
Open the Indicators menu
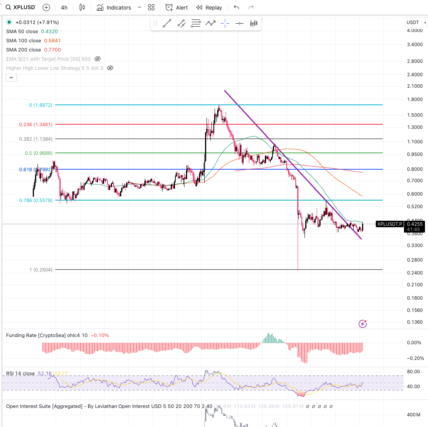[x=114, y=8]
